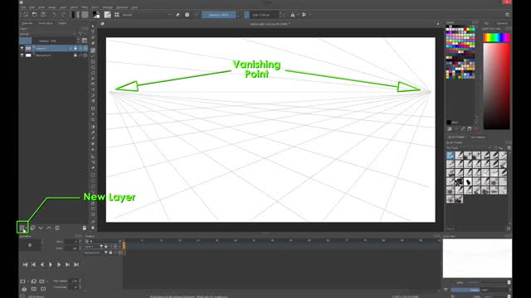Click the overview docker thumbnail
The height and width of the screenshot is (298, 531).
tap(477, 258)
